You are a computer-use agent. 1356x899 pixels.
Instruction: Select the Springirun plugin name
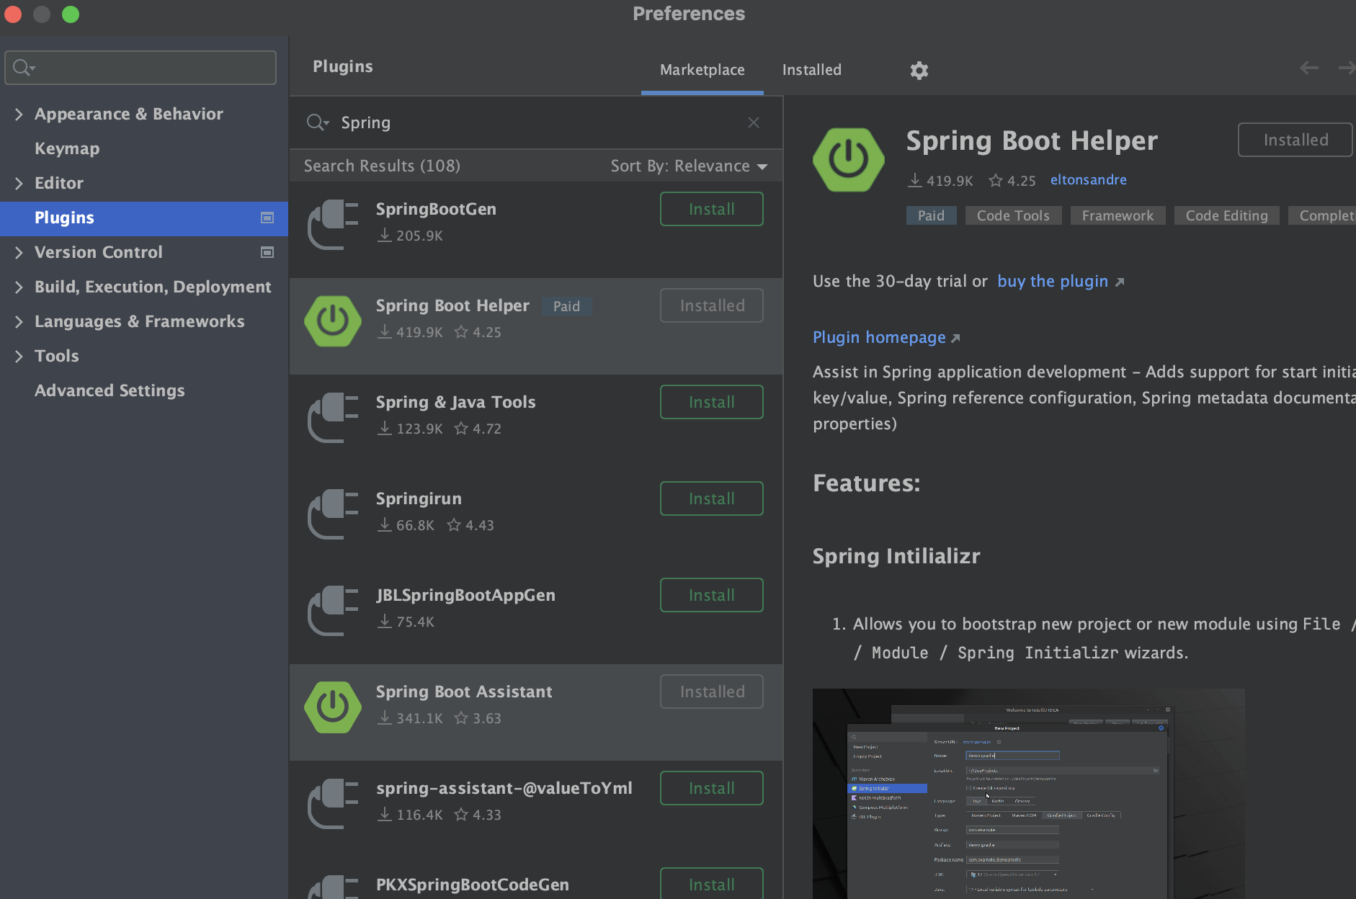pos(419,498)
